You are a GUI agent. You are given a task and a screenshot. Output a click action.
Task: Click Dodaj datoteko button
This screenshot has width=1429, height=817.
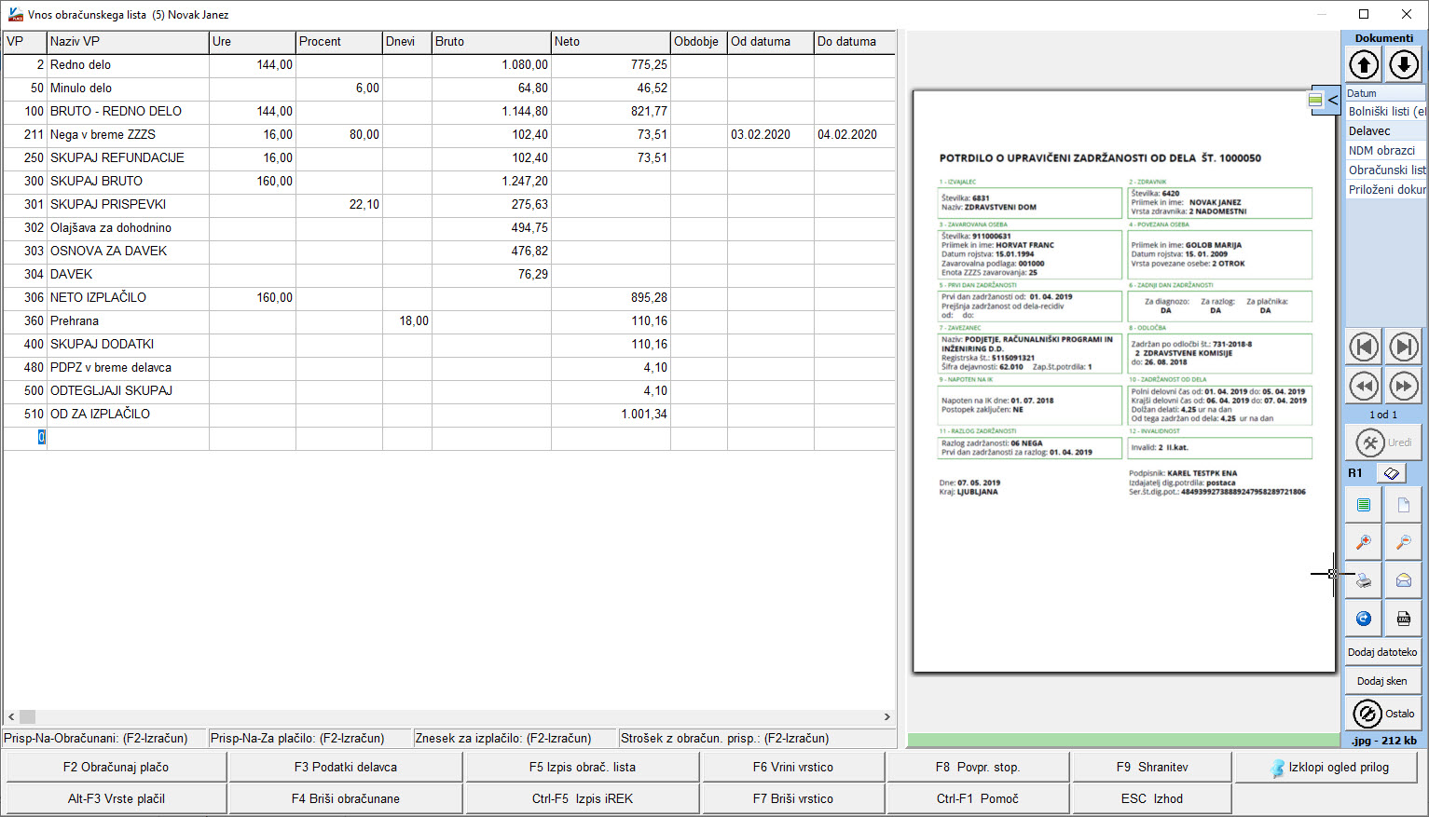(x=1382, y=652)
